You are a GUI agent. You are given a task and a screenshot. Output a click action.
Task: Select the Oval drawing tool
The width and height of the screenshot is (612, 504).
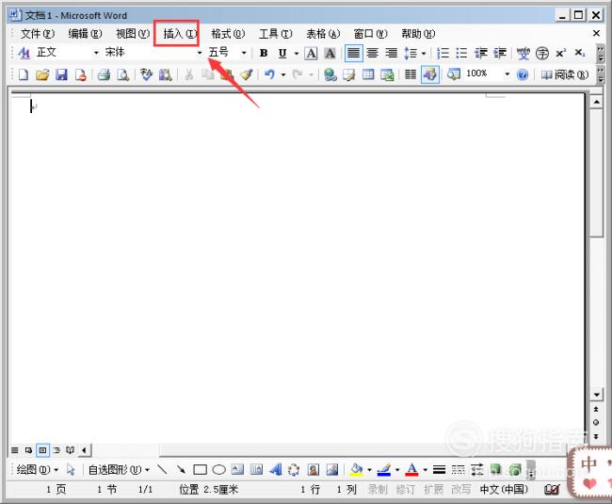click(219, 469)
